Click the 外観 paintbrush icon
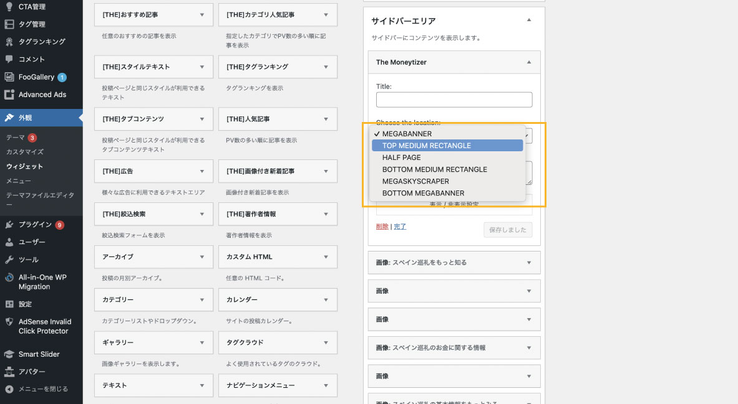Image resolution: width=738 pixels, height=404 pixels. (9, 118)
